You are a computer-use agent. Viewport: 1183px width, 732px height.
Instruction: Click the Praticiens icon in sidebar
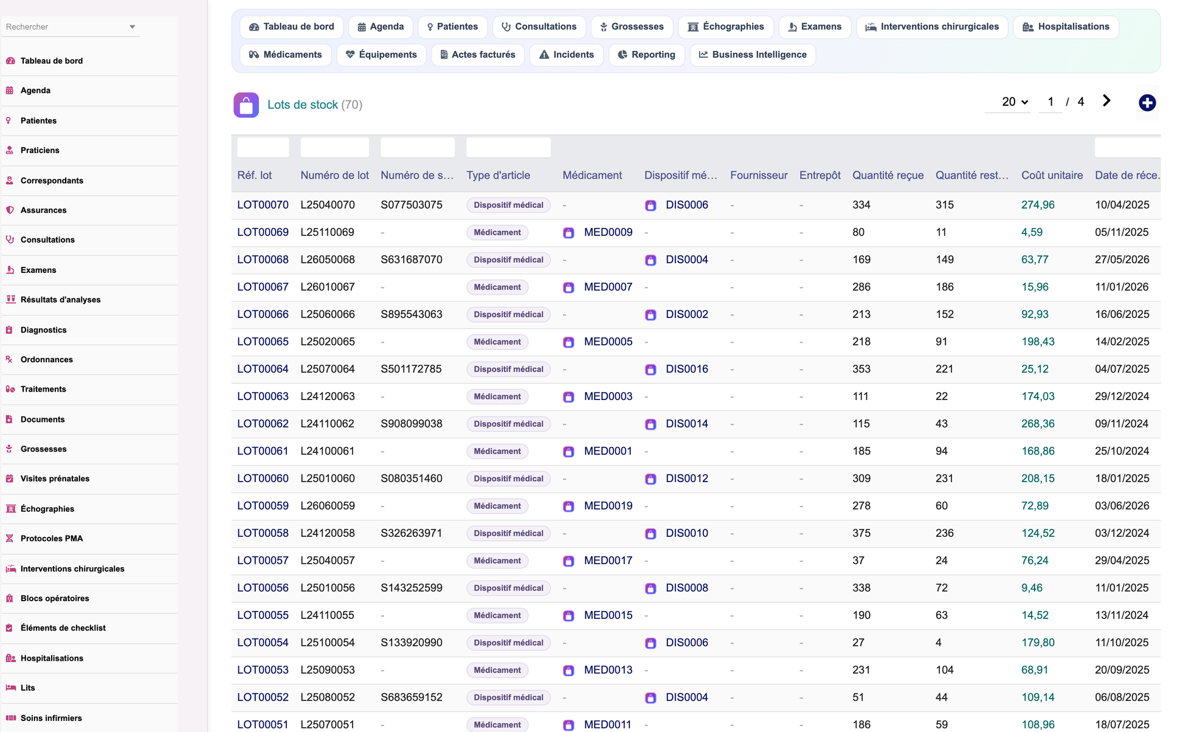(x=10, y=150)
